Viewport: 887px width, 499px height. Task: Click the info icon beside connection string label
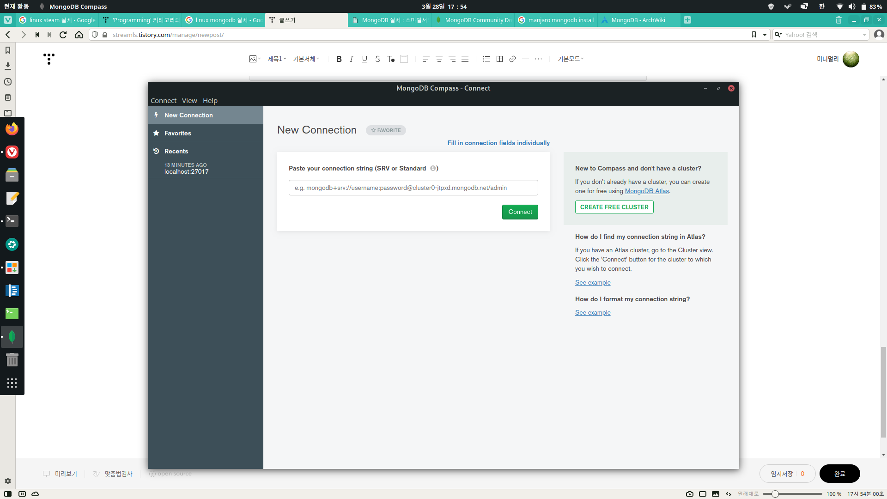(433, 168)
